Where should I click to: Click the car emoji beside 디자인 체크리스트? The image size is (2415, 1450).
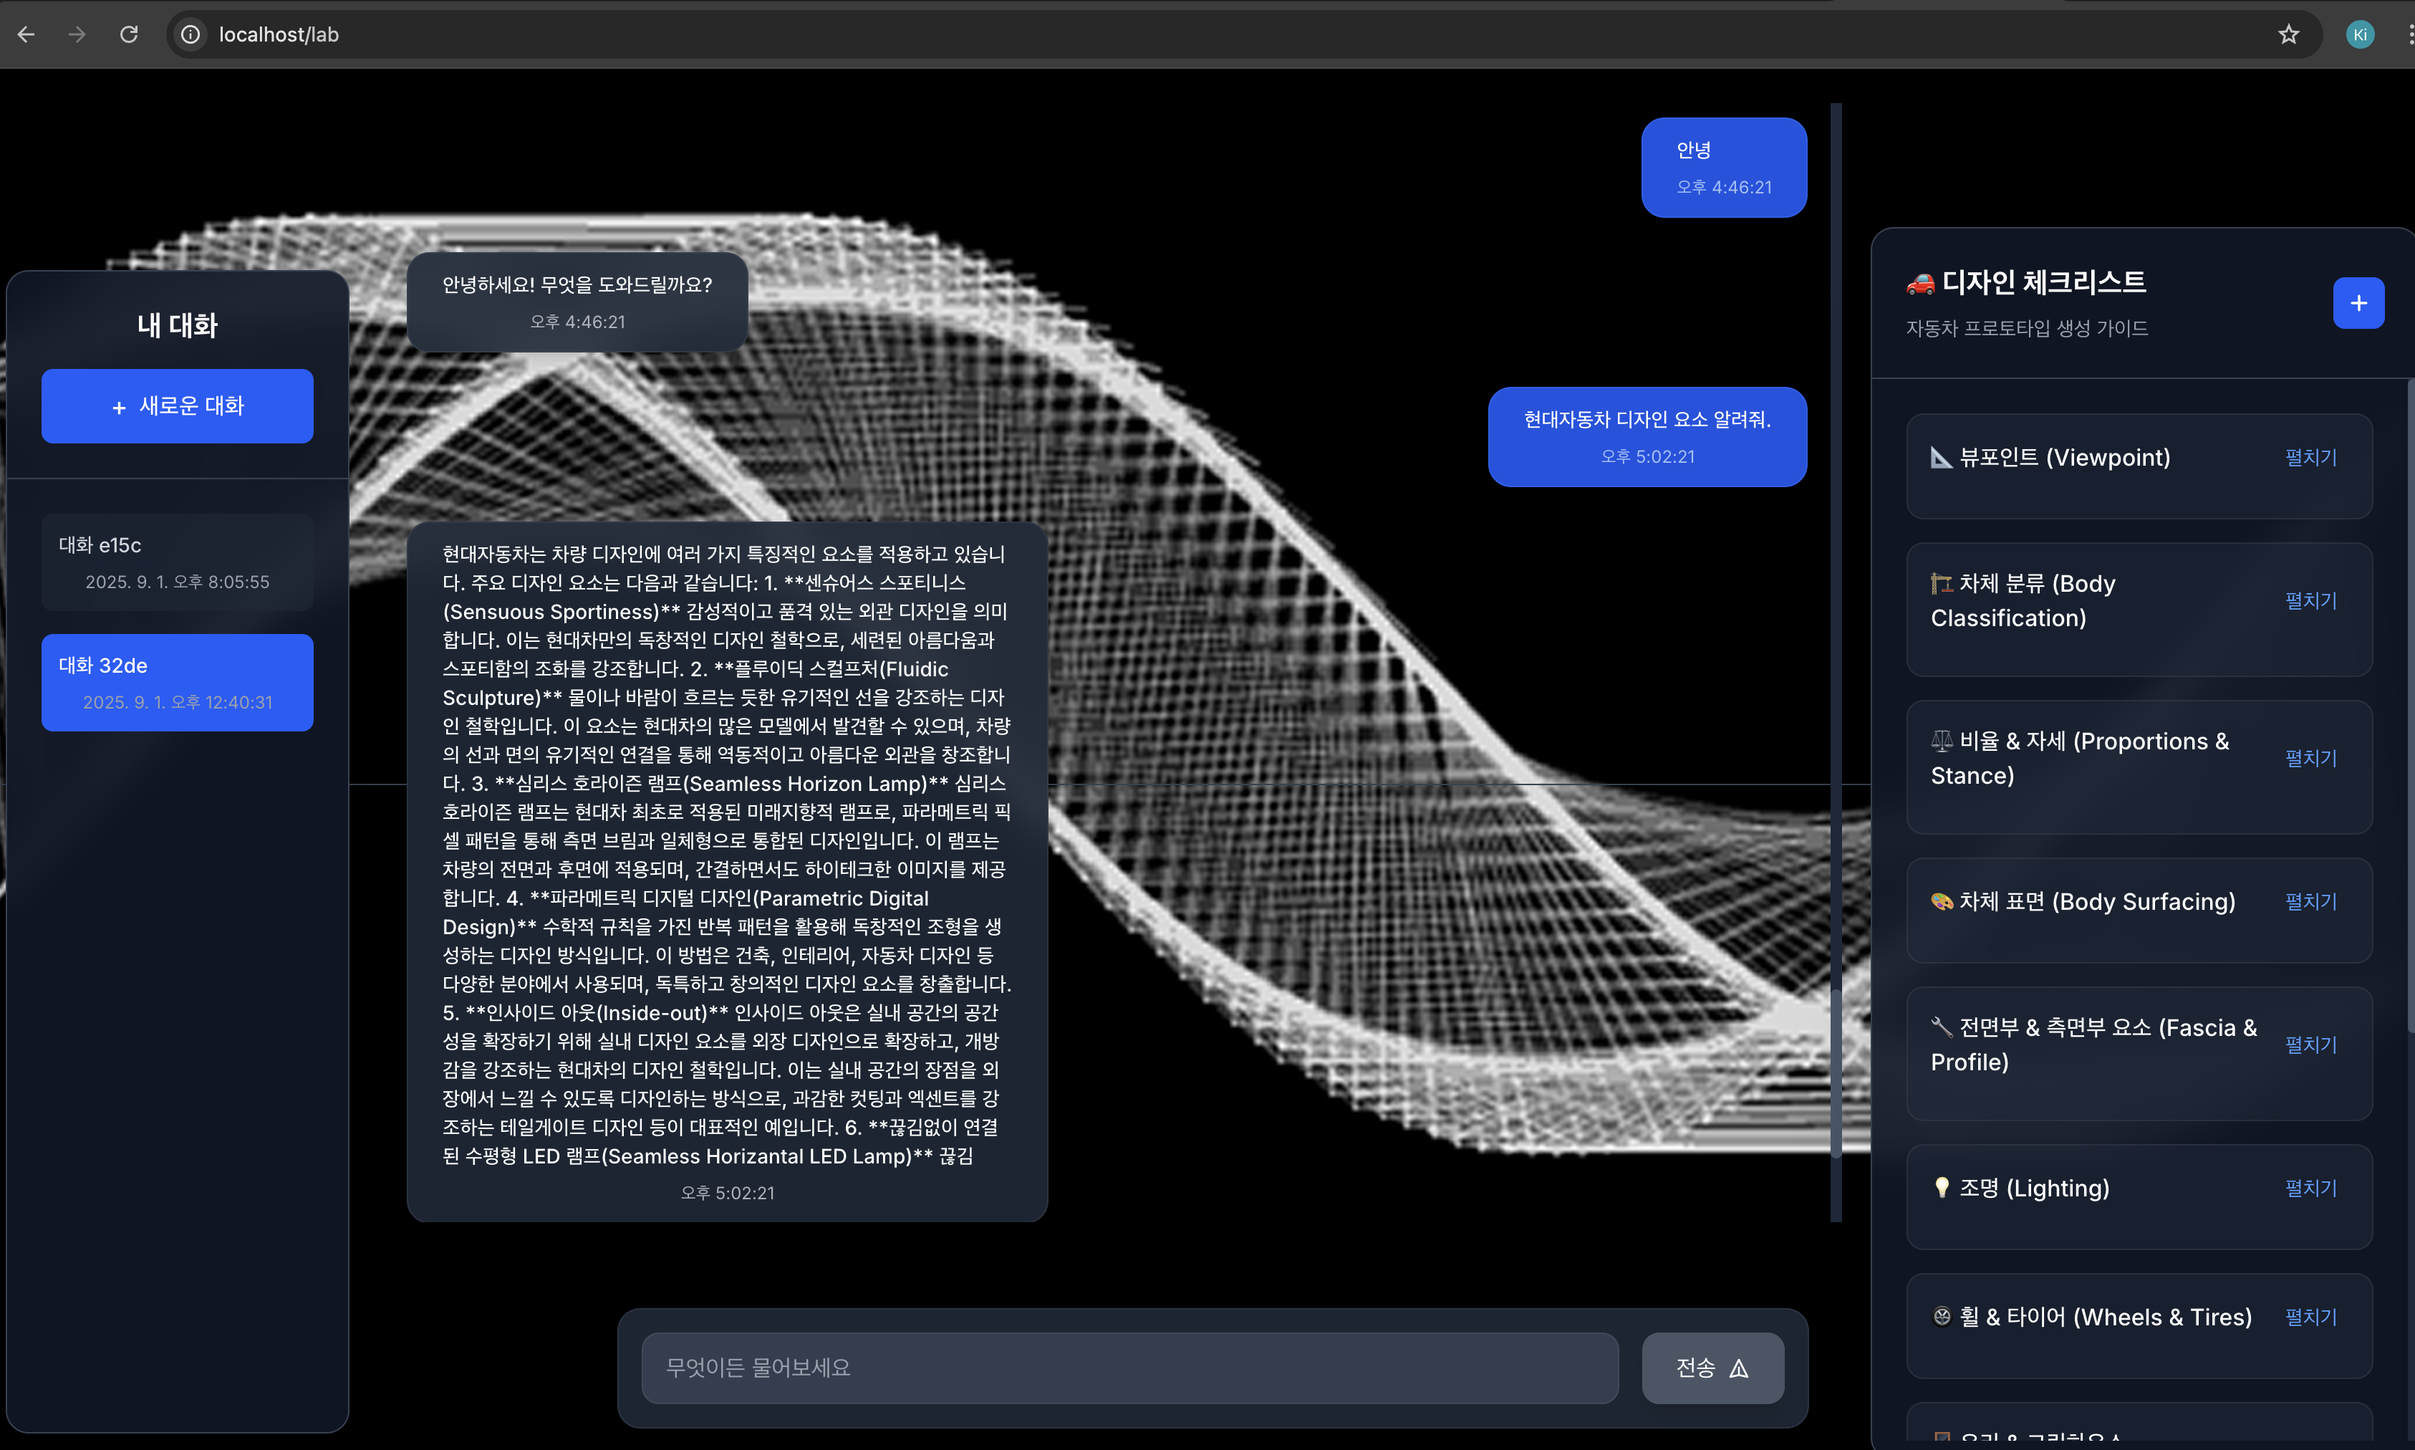(1920, 284)
